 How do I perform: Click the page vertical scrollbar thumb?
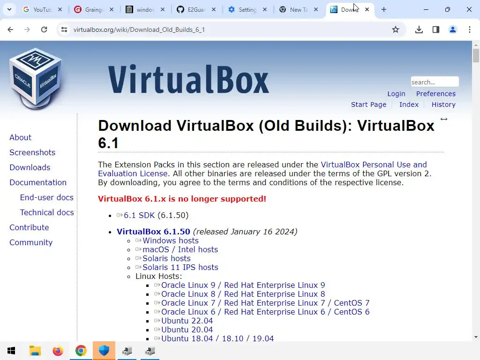point(476,55)
